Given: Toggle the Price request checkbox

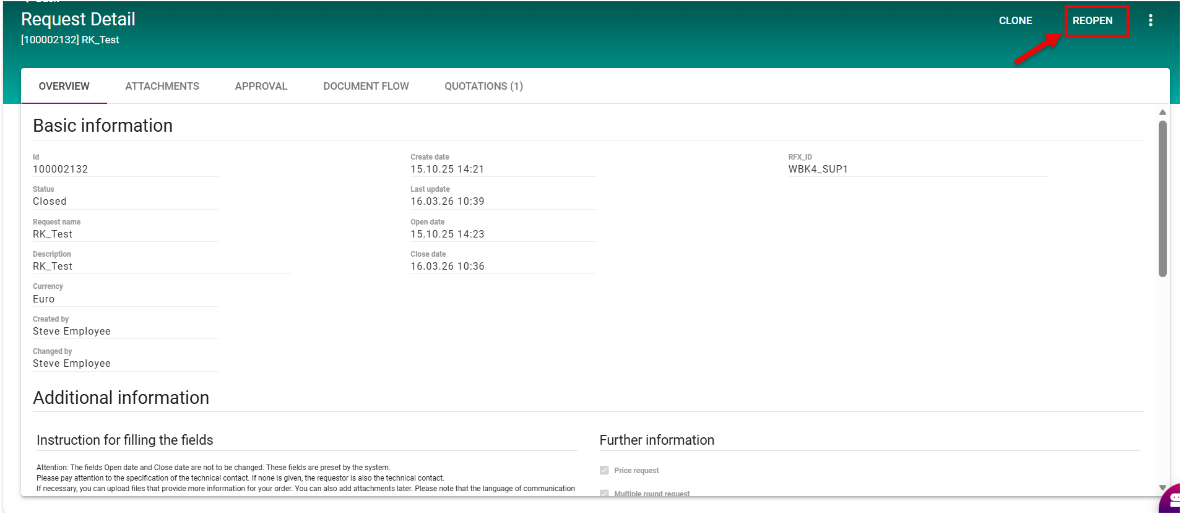Looking at the screenshot, I should [604, 471].
